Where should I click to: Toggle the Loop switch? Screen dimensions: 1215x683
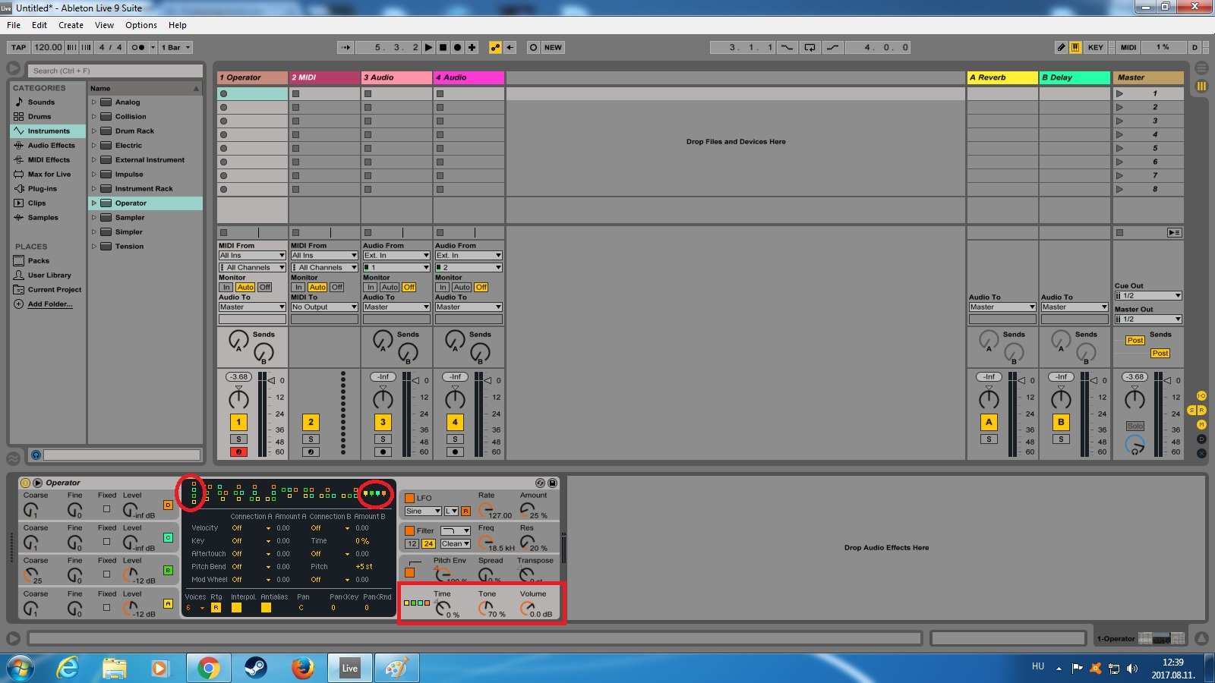click(810, 47)
